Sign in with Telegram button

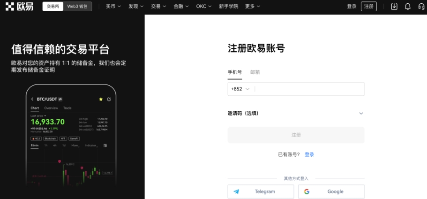(261, 191)
